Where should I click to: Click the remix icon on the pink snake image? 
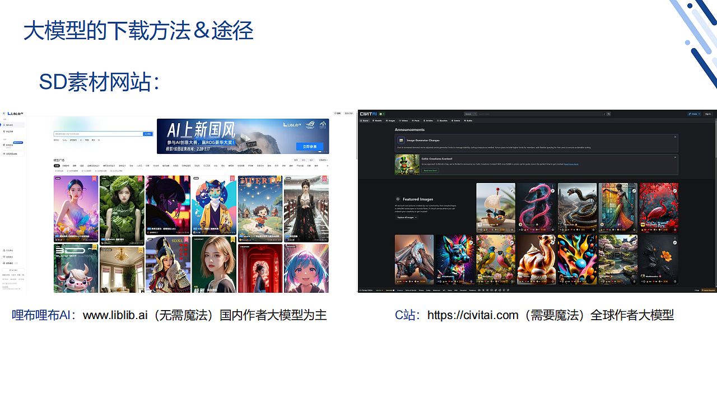pos(553,191)
